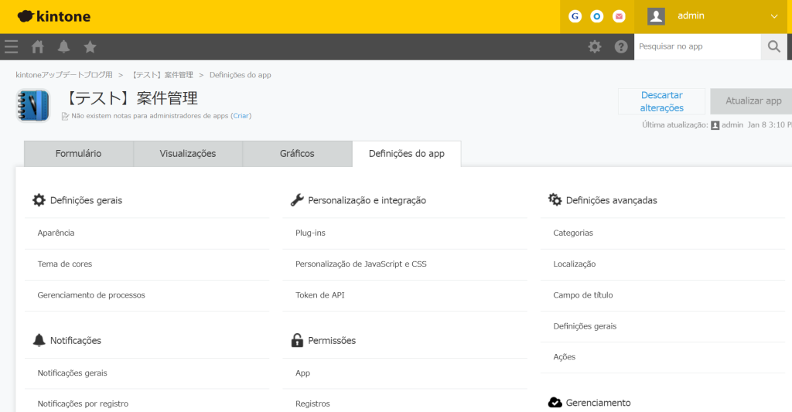Open the red mail service icon
The height and width of the screenshot is (412, 792).
[x=619, y=16]
